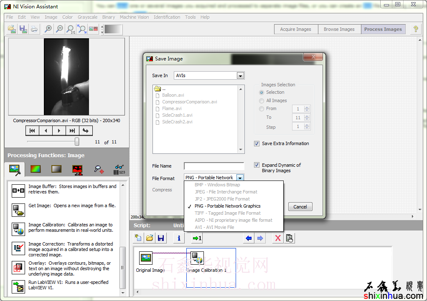Select the Grayscale processing functions palette icon
Viewport: 427px width, 301px height.
pos(56,169)
